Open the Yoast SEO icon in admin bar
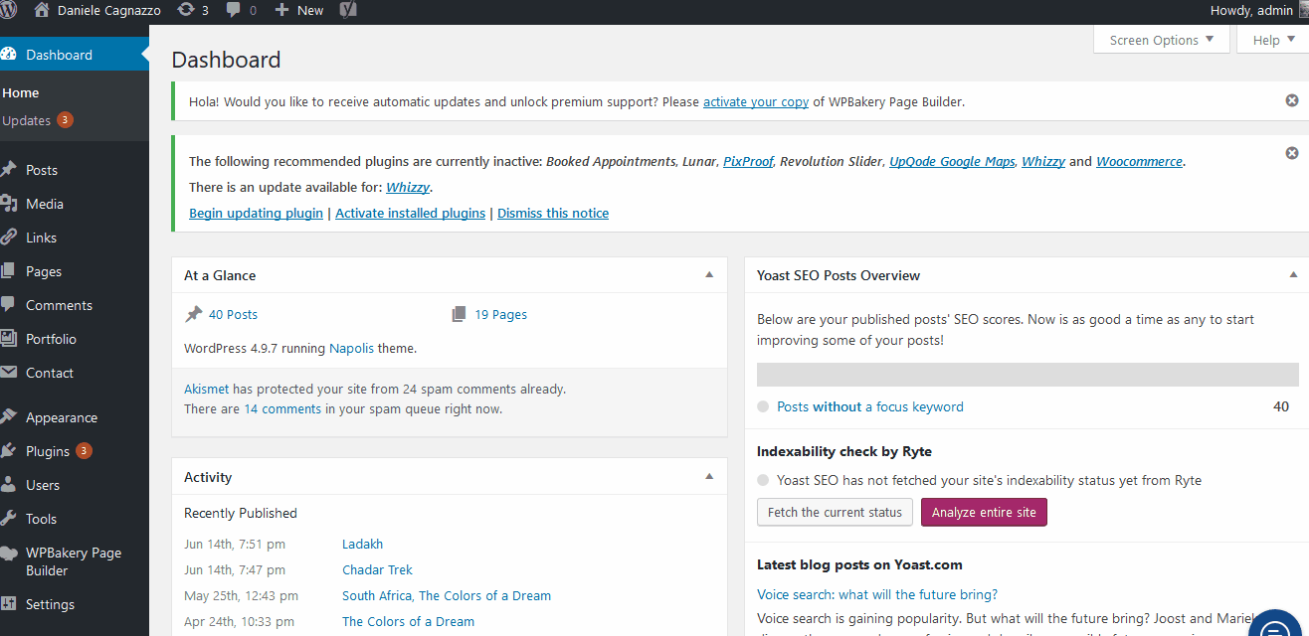1309x636 pixels. [x=348, y=10]
